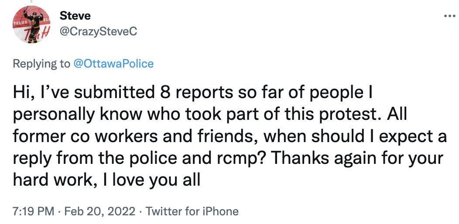Click the 7:19 PM timestamp
Screen dimensions: 459x224
pyautogui.click(x=33, y=212)
